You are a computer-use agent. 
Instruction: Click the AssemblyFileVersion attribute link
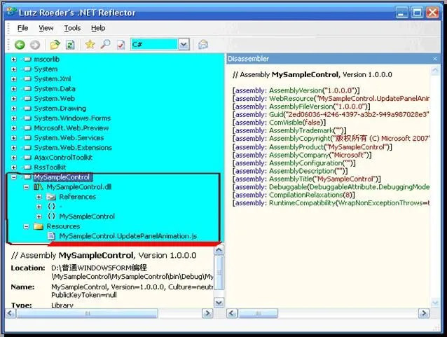[x=301, y=106]
